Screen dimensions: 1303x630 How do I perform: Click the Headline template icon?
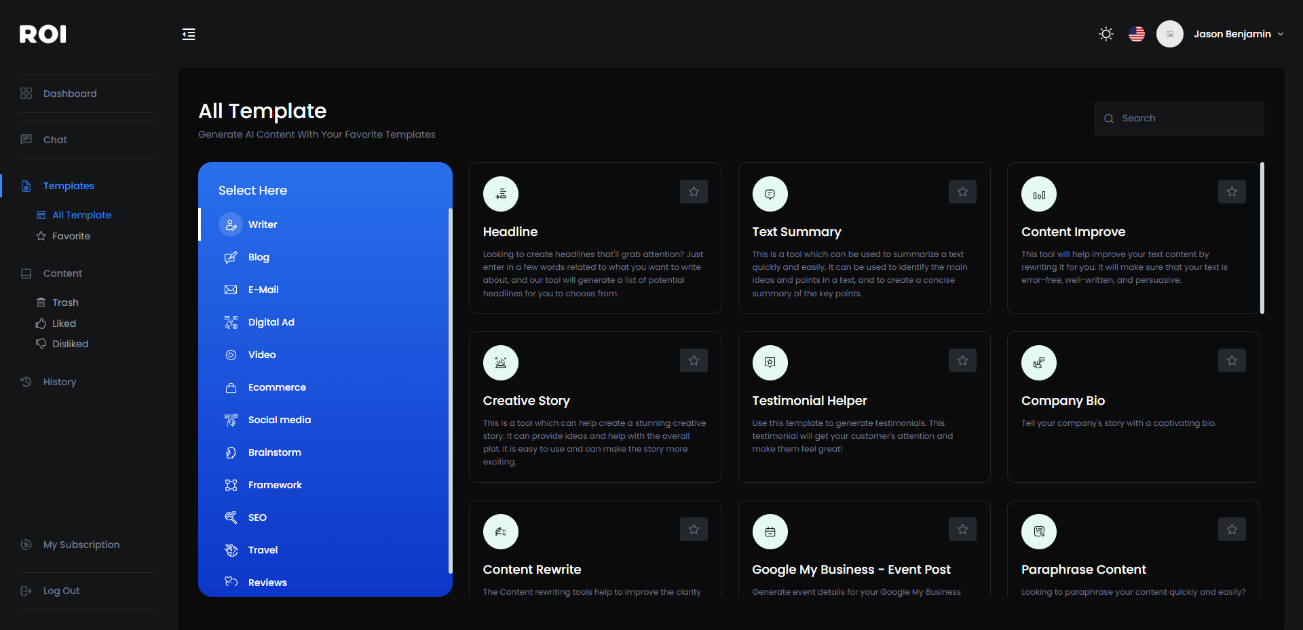(501, 194)
